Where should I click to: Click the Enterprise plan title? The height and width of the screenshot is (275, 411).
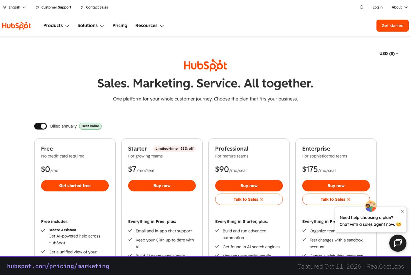coord(316,149)
